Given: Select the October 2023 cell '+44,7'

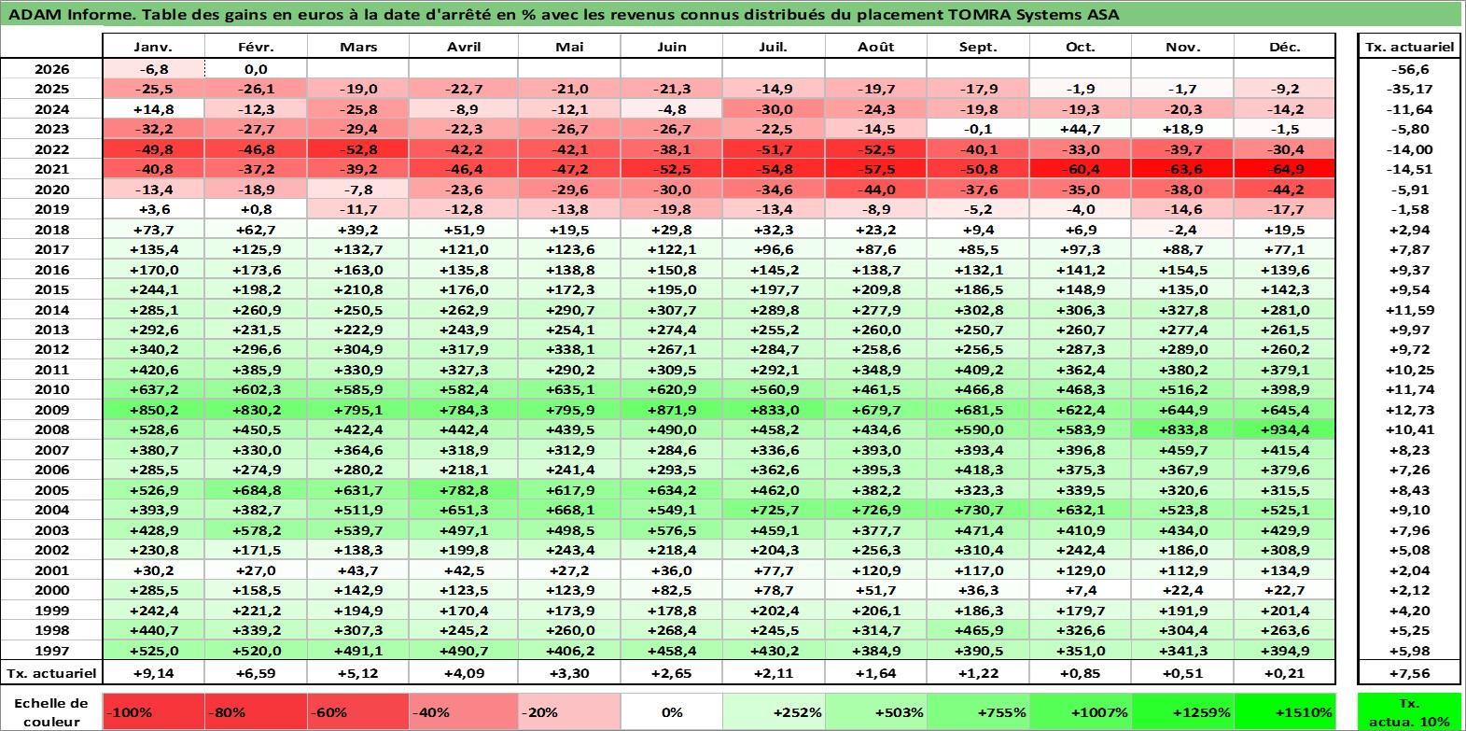Looking at the screenshot, I should point(1080,129).
